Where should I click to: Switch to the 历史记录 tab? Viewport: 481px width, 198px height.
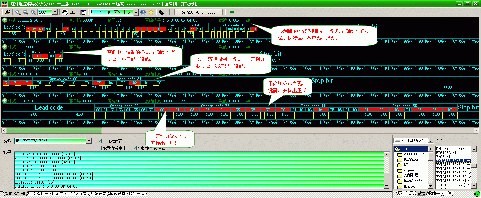click(x=406, y=193)
